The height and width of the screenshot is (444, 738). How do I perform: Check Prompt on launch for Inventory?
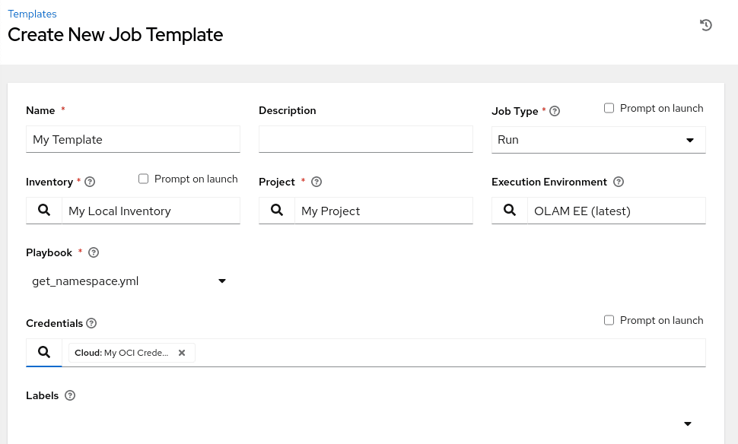(x=143, y=179)
